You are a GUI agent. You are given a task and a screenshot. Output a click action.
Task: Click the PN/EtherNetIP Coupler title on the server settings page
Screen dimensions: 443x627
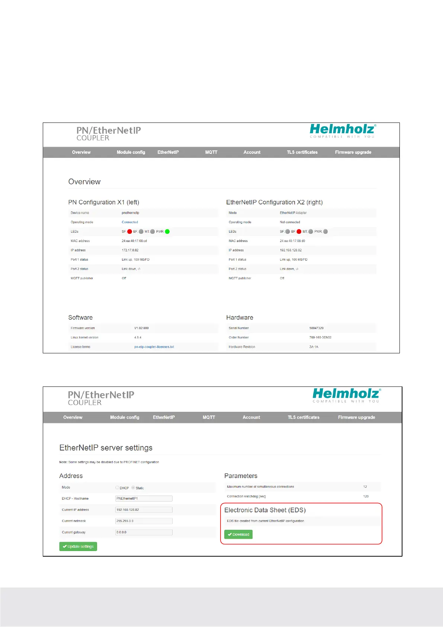coord(101,398)
